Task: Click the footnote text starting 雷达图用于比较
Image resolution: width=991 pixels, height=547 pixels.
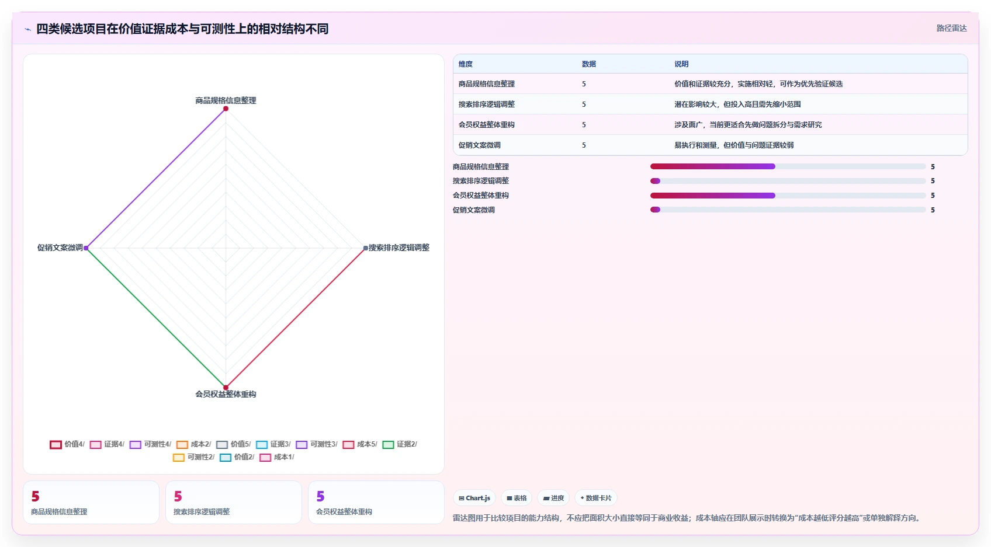Action: click(x=688, y=518)
